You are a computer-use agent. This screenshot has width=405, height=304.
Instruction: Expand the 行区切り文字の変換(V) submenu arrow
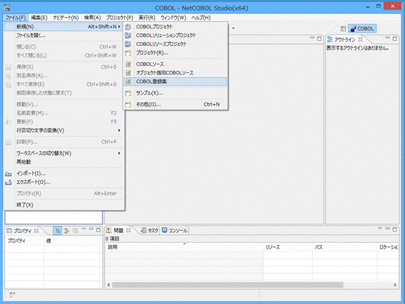pyautogui.click(x=119, y=131)
